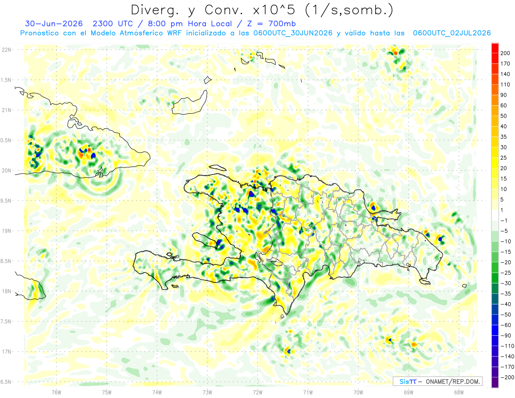Viewport: 515px width, 398px height.
Task: Click the '0600UTC_02JUL2026' valid-until time
Action: click(451, 33)
